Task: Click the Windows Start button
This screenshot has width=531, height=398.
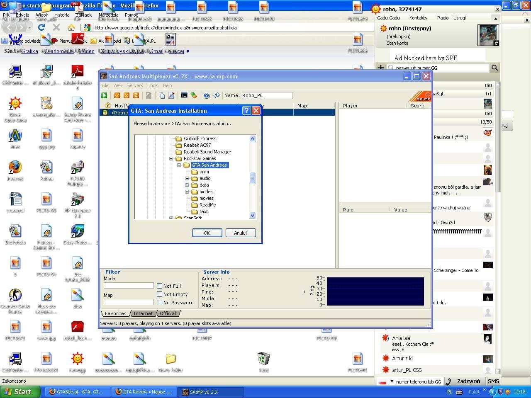Action: click(x=20, y=392)
